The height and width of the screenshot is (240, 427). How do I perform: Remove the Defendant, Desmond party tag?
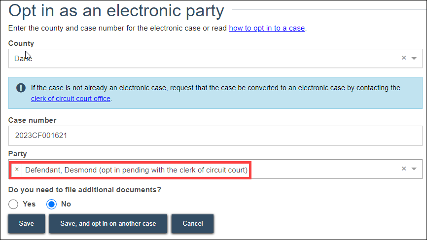pos(17,170)
